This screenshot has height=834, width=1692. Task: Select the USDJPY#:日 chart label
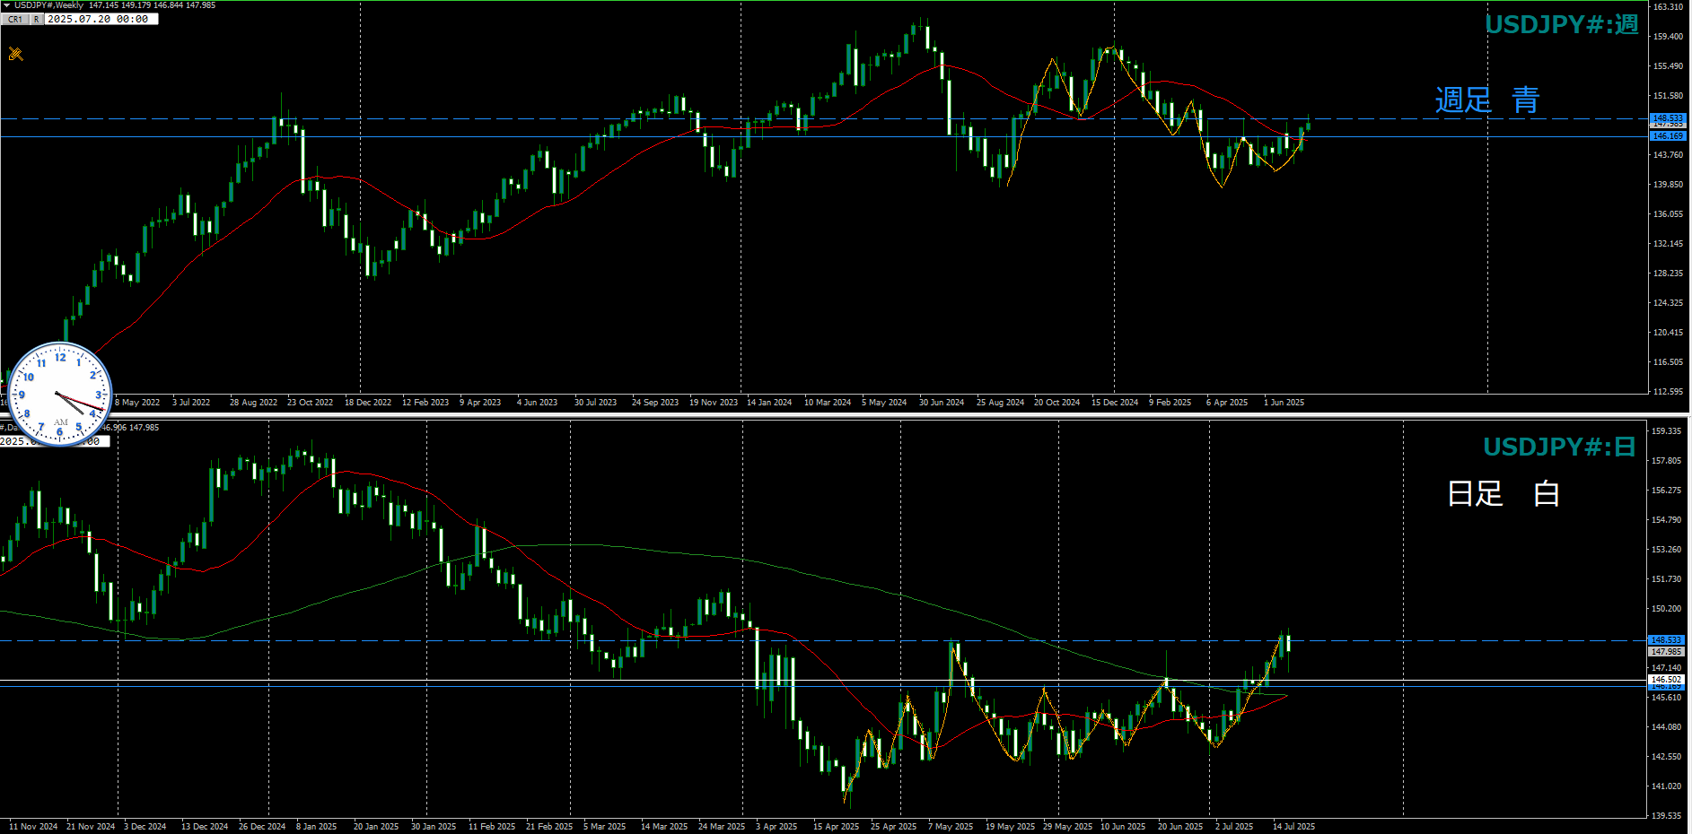coord(1560,447)
